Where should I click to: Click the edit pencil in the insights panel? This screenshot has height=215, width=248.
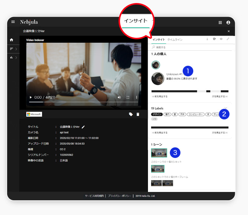(x=228, y=39)
